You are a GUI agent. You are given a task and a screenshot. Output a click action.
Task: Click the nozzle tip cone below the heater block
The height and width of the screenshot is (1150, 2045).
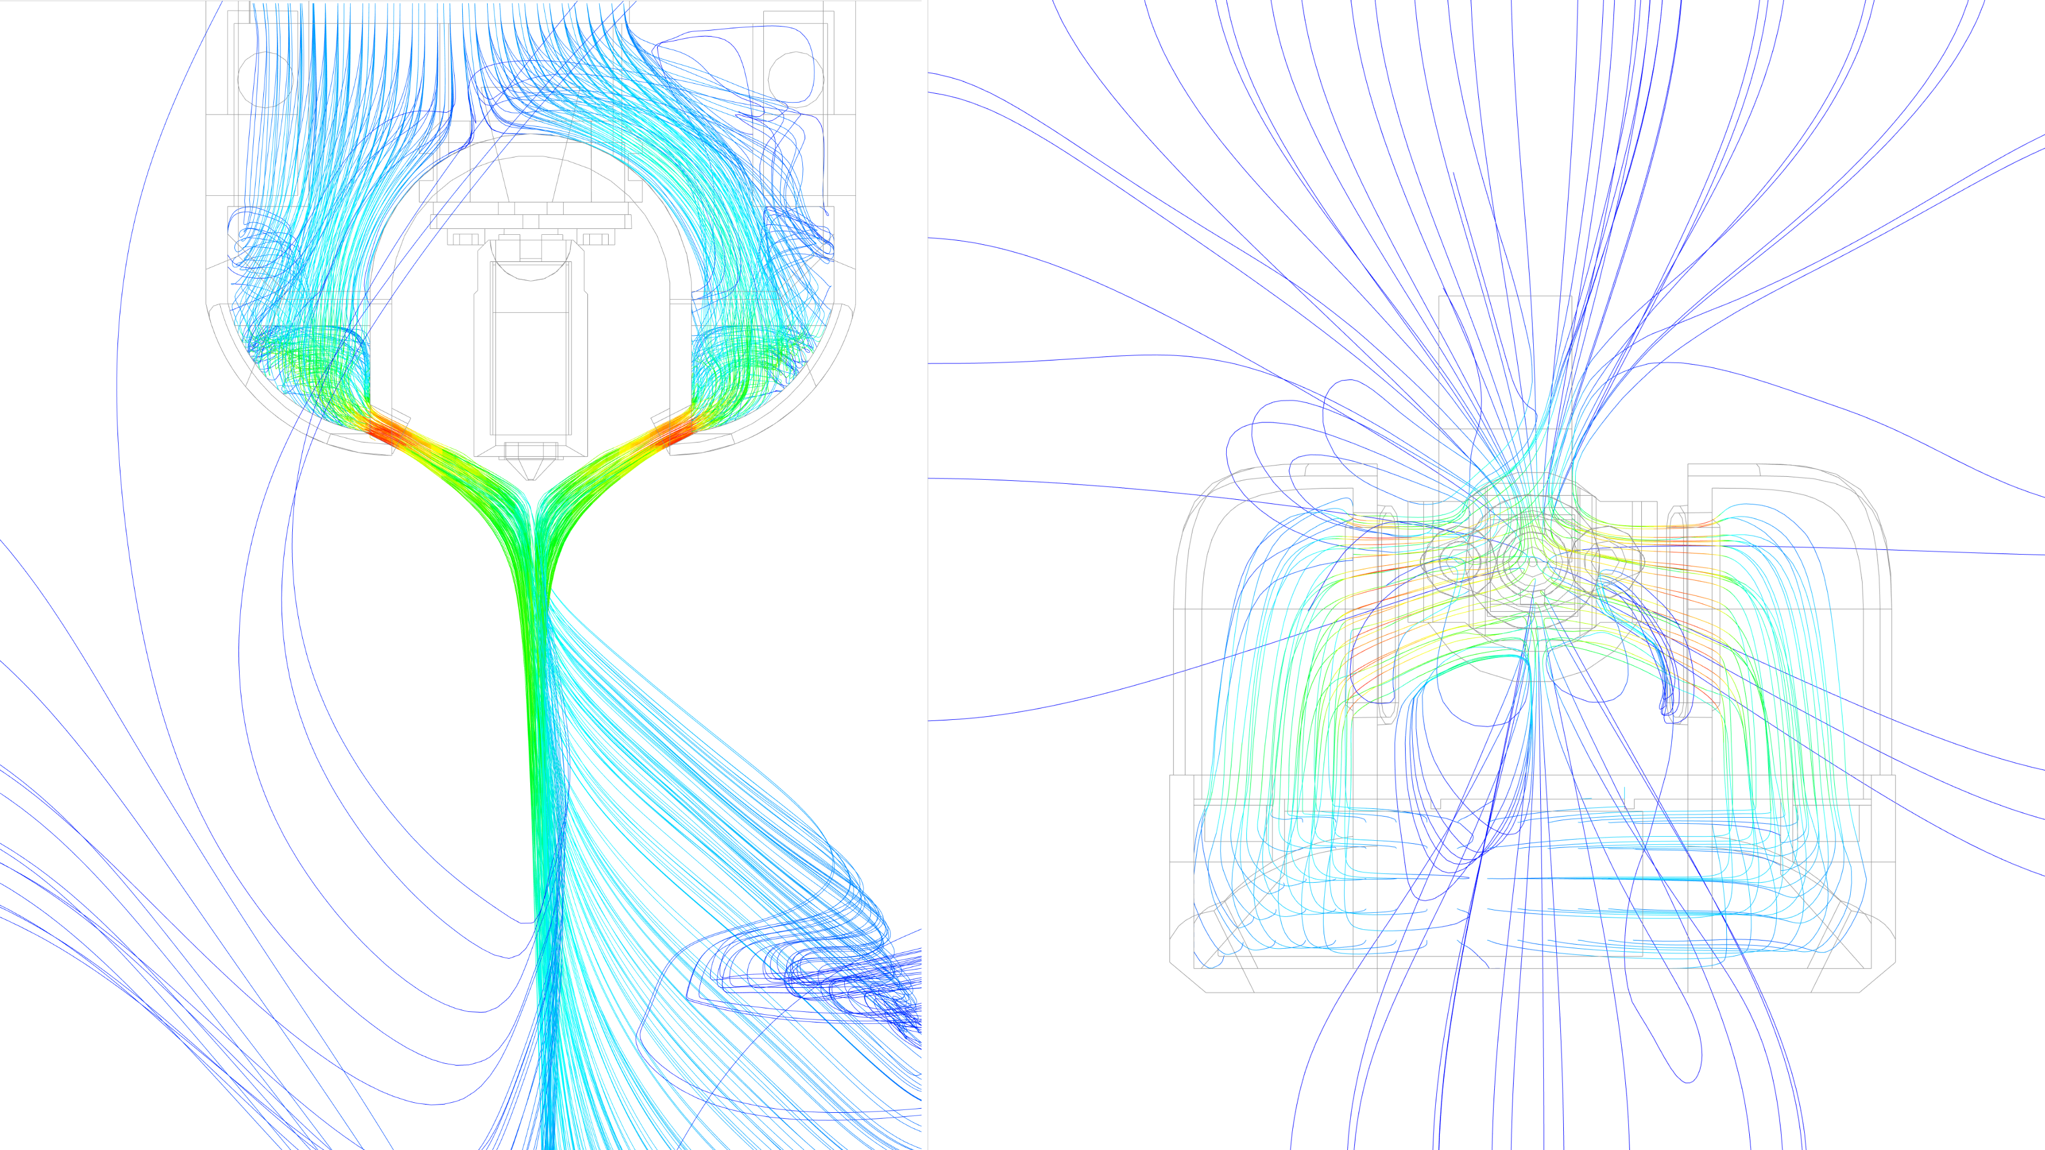coord(531,469)
